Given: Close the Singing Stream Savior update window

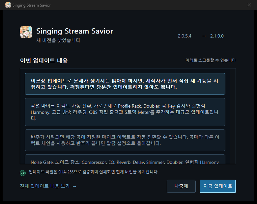Looking at the screenshot, I should (x=249, y=5).
